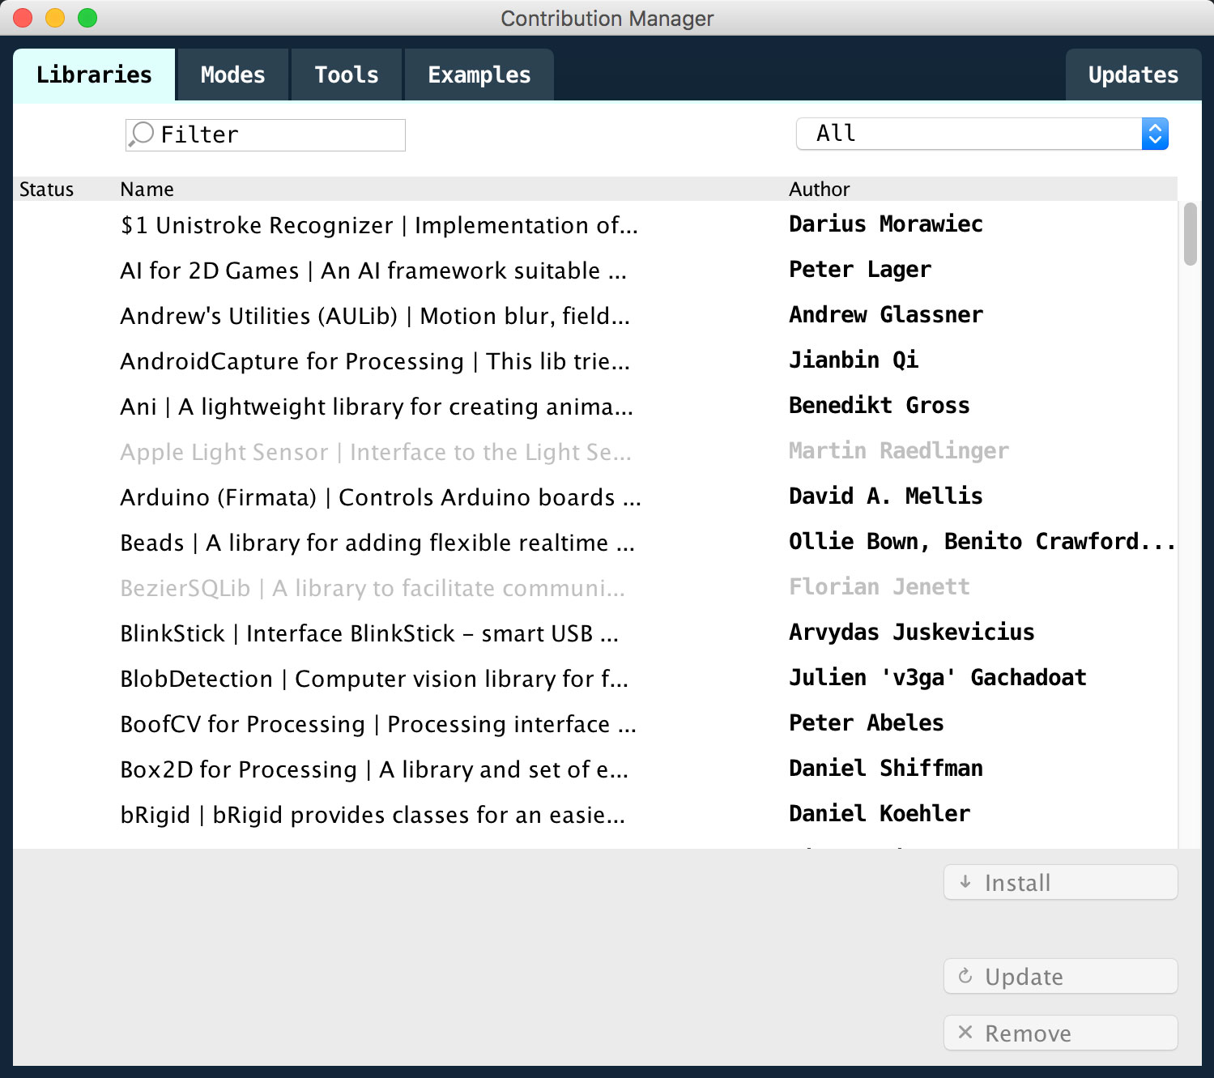Image resolution: width=1214 pixels, height=1078 pixels.
Task: Click the Remove X icon
Action: [965, 1033]
